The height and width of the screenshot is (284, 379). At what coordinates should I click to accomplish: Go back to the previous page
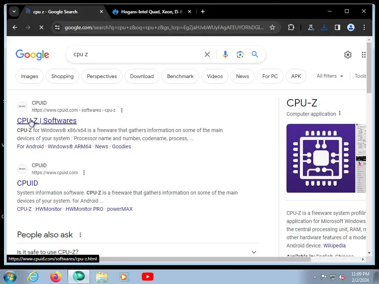point(15,27)
